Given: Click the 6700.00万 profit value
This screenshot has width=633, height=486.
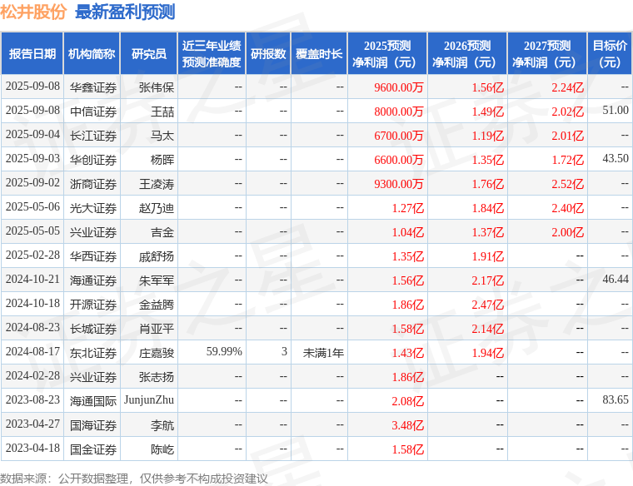Looking at the screenshot, I should (398, 136).
